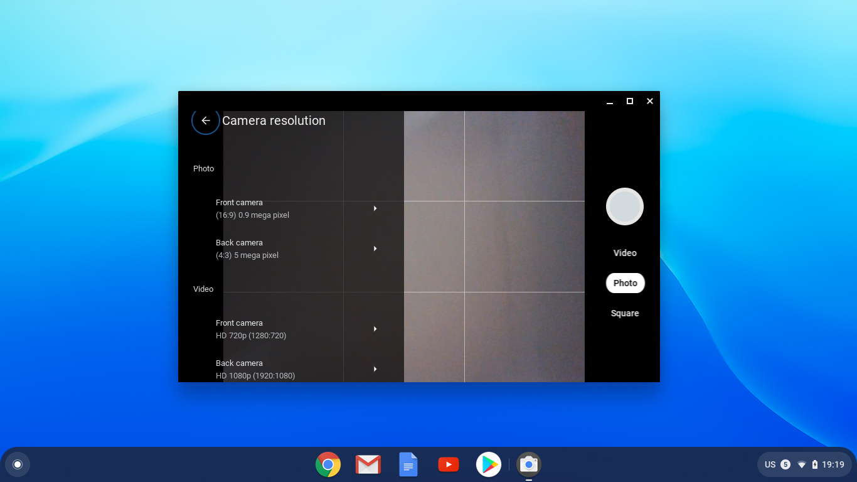The width and height of the screenshot is (857, 482).
Task: Open YouTube from the shelf
Action: point(449,464)
